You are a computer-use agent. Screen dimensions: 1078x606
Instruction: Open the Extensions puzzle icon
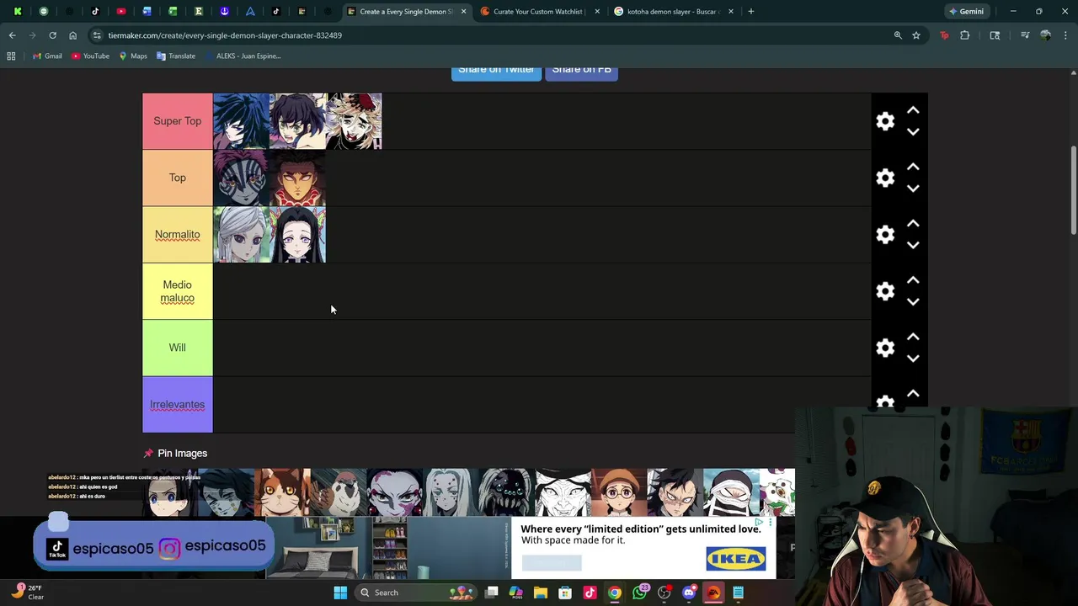point(965,35)
